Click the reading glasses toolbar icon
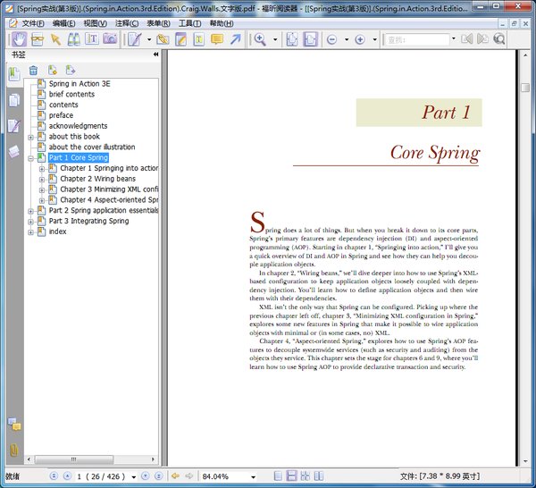 click(38, 39)
